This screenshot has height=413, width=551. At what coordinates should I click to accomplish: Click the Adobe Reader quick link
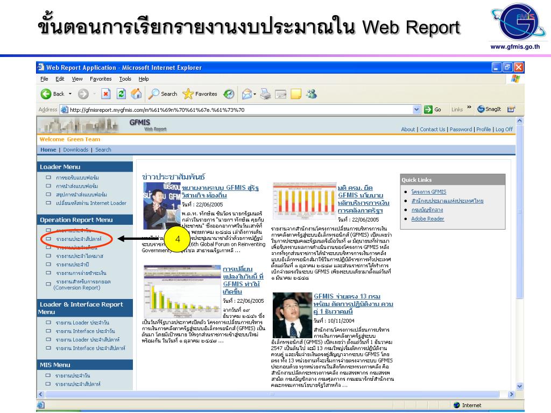tap(428, 218)
